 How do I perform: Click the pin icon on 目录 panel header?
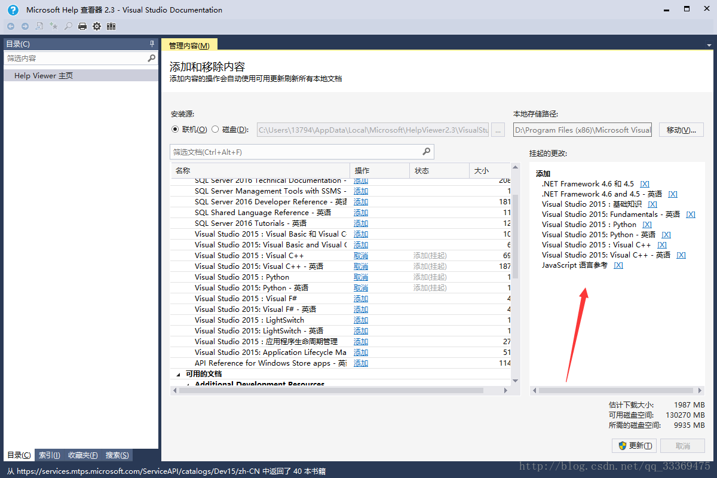(152, 44)
